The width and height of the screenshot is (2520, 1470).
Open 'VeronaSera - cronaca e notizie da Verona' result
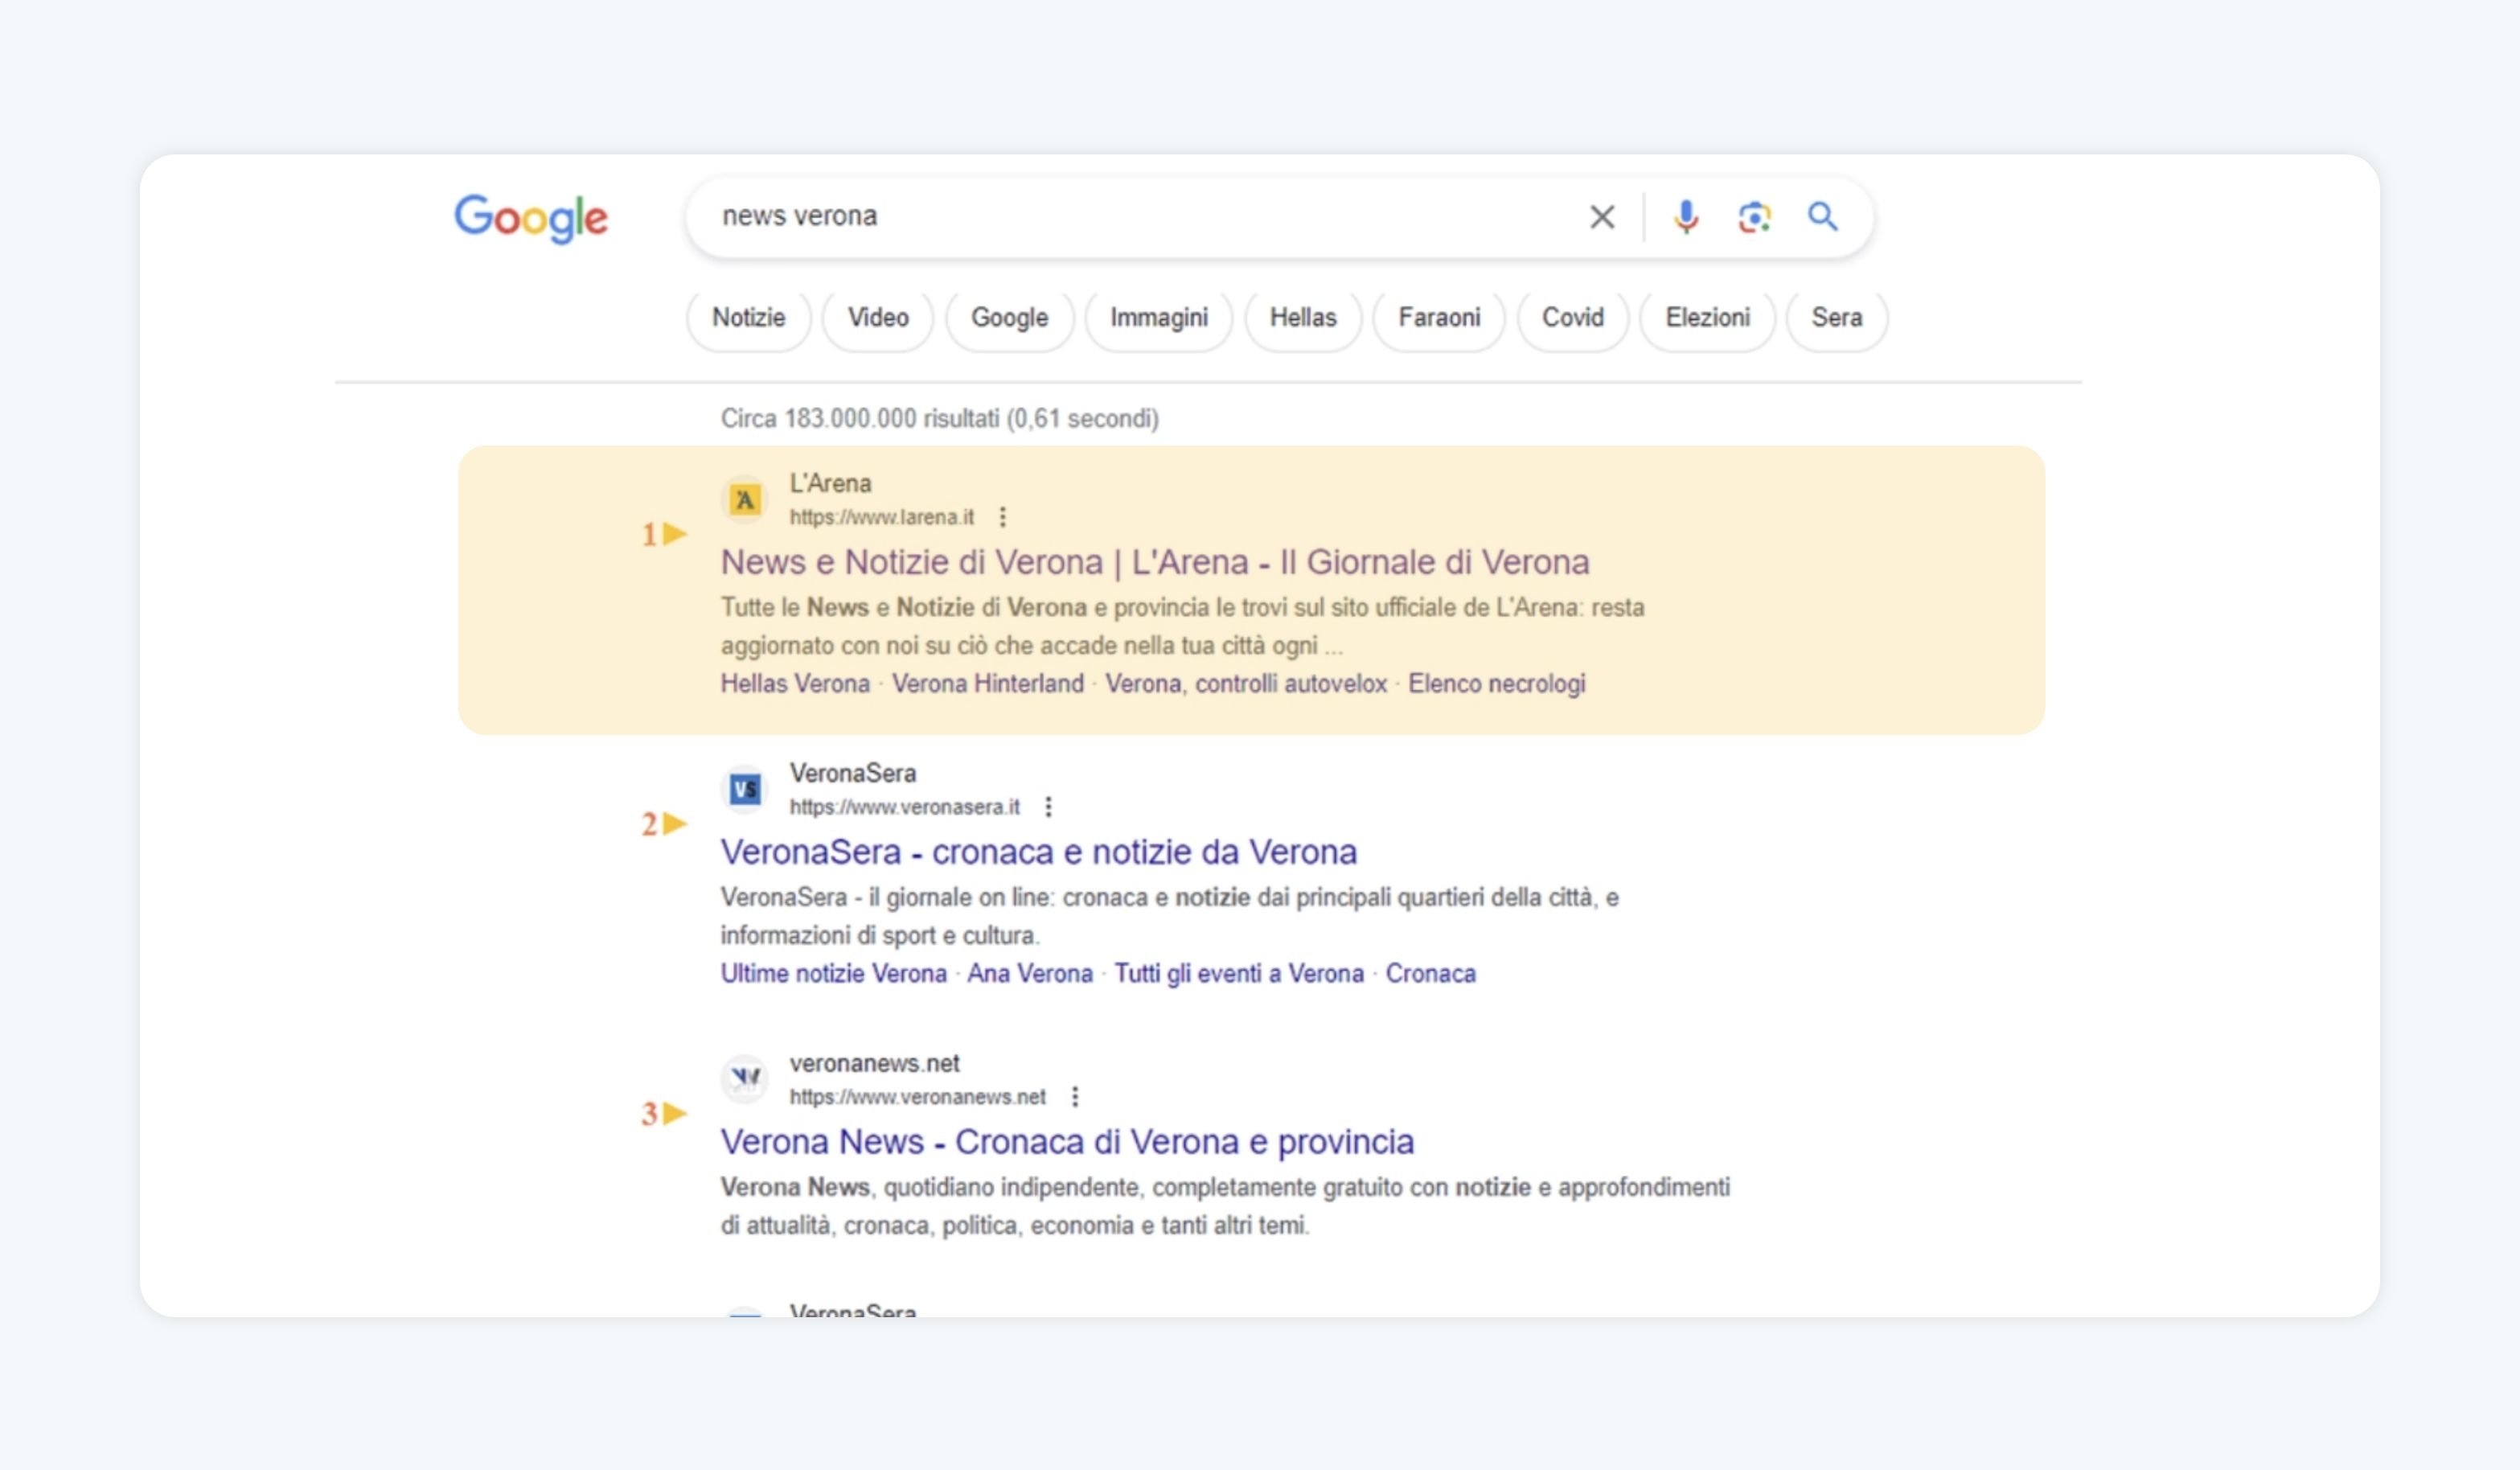pyautogui.click(x=1039, y=853)
